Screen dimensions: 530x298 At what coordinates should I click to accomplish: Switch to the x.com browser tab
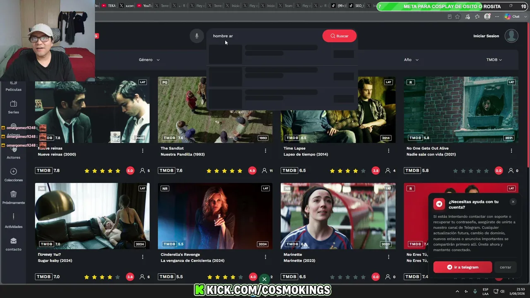click(x=127, y=6)
